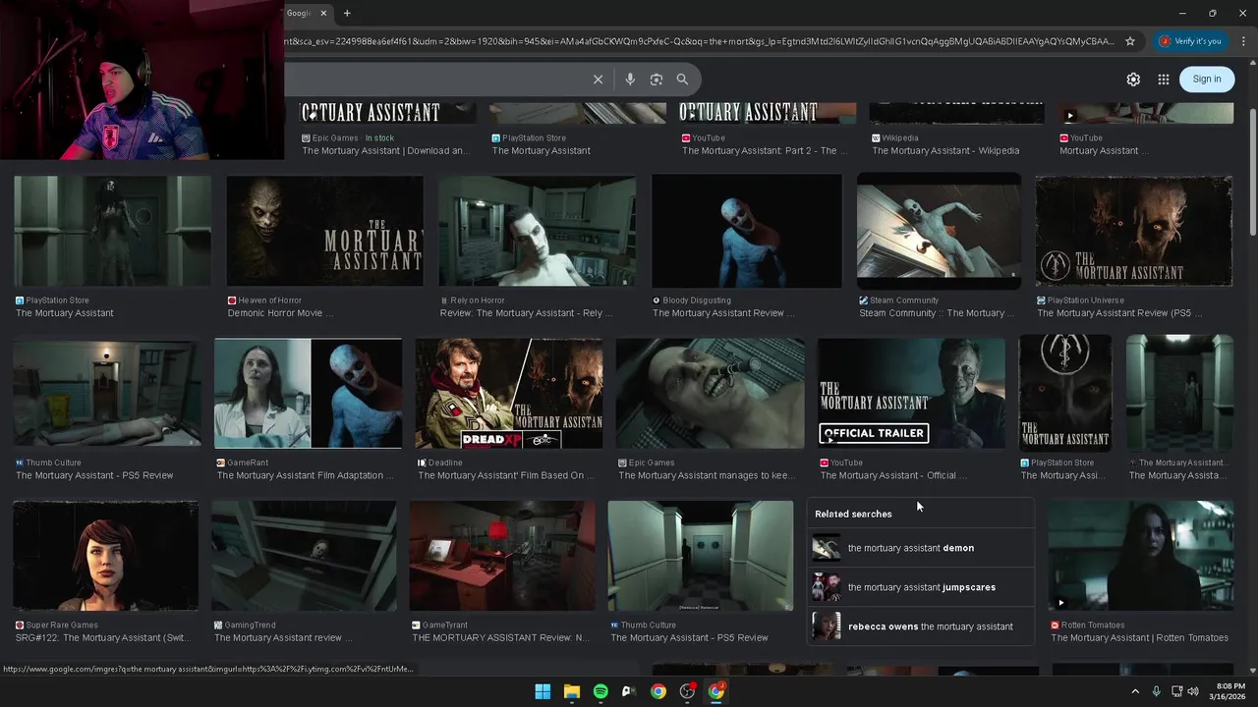Image resolution: width=1258 pixels, height=707 pixels.
Task: Show hidden system tray icons
Action: 1135,691
